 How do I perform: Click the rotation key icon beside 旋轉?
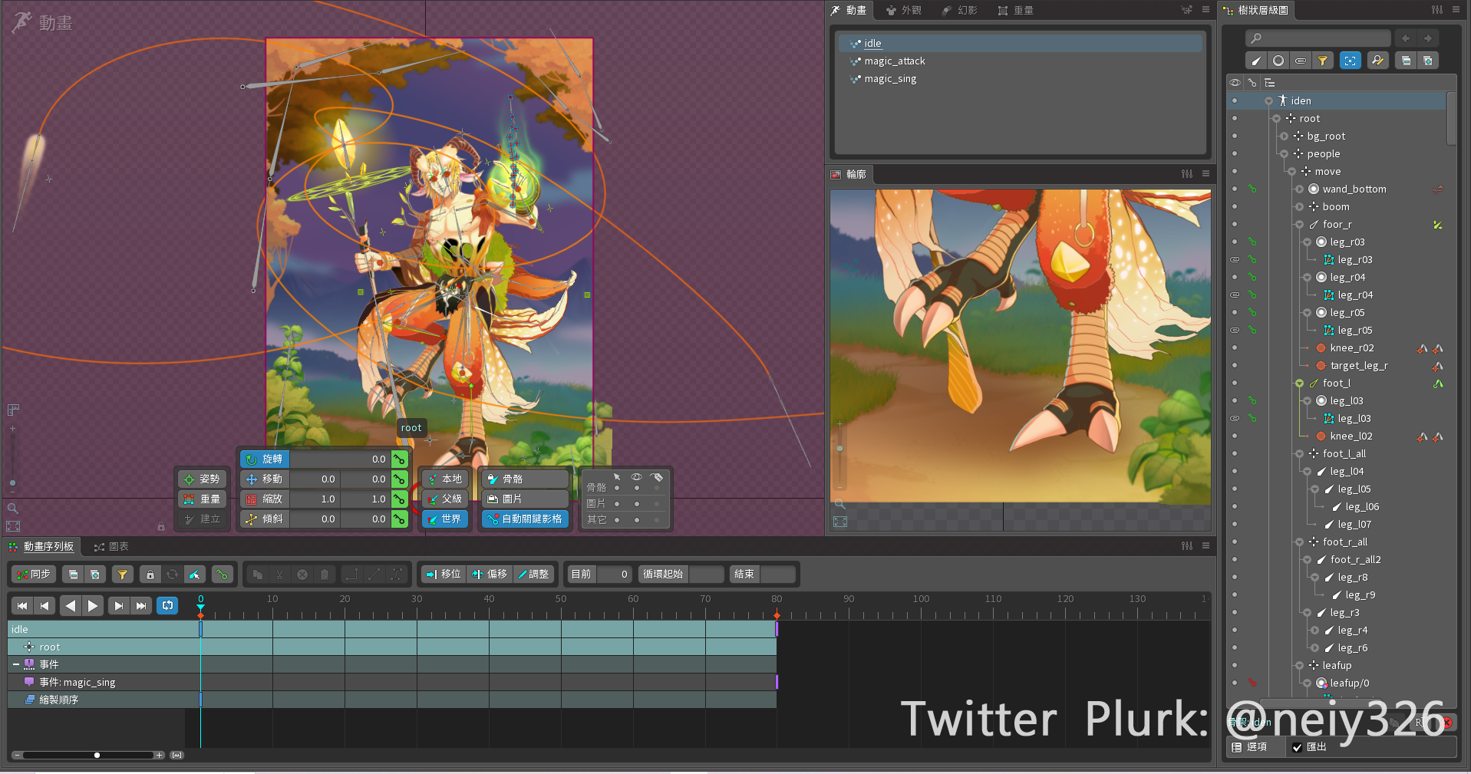click(399, 459)
